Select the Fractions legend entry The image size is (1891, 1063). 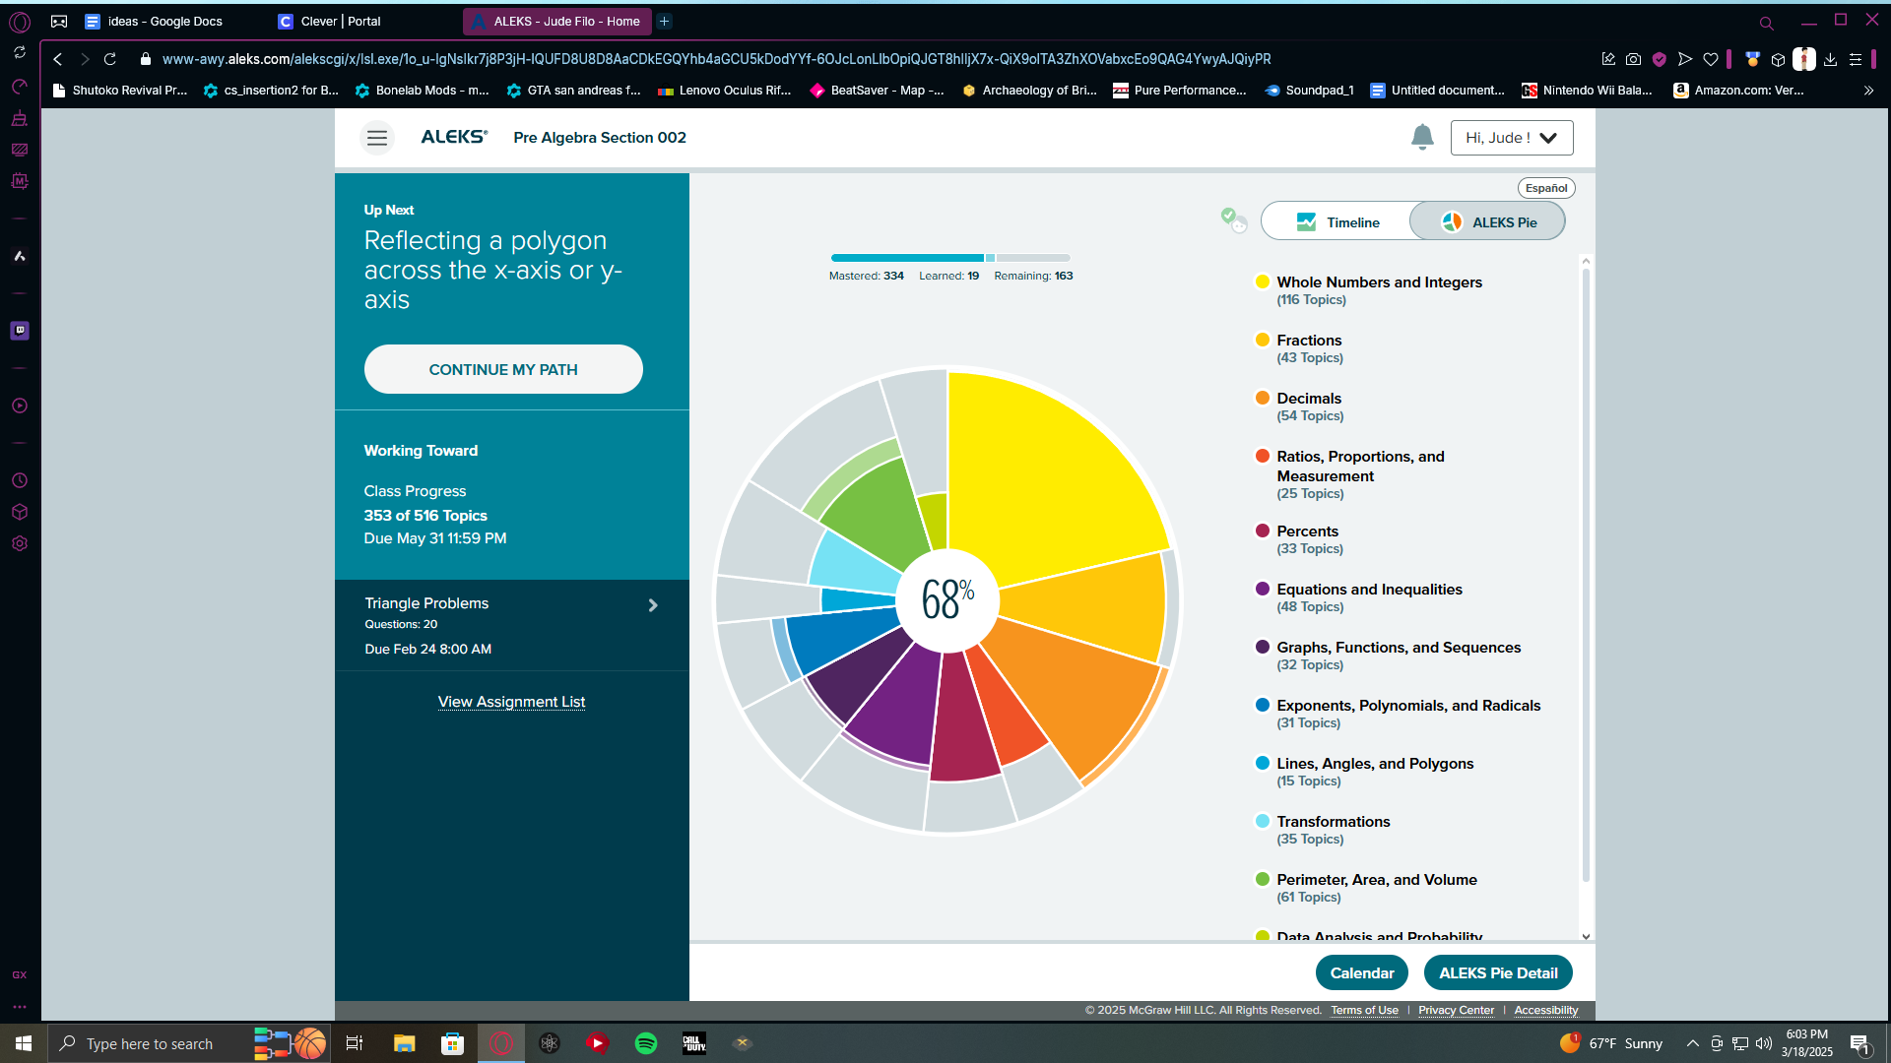click(1299, 348)
